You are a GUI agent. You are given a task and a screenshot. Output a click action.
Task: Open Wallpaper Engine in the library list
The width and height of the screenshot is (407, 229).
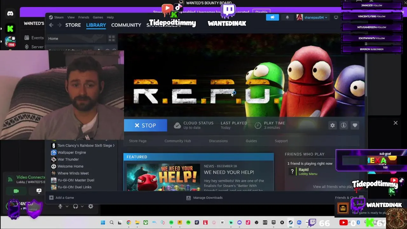pyautogui.click(x=72, y=152)
